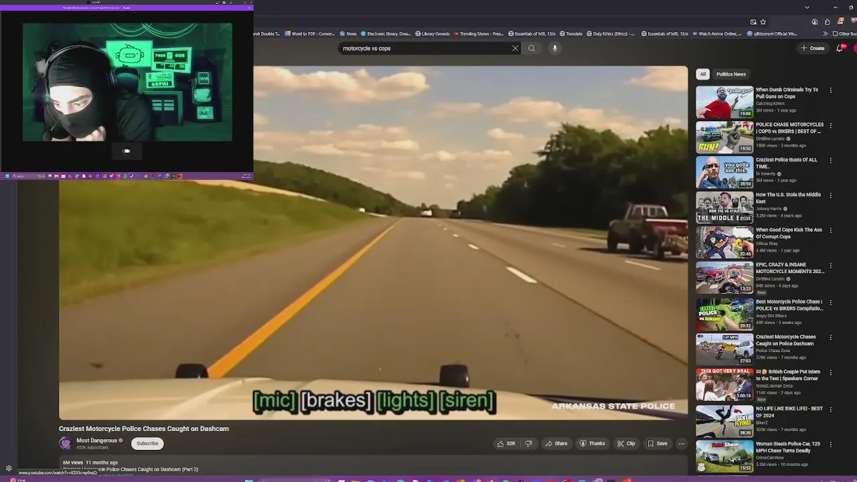Select the All filter chip
The image size is (857, 482).
pyautogui.click(x=702, y=74)
